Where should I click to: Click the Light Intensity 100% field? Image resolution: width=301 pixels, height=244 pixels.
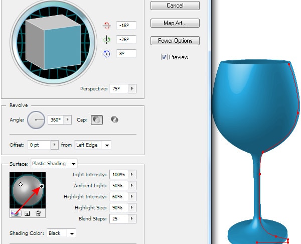[119, 174]
